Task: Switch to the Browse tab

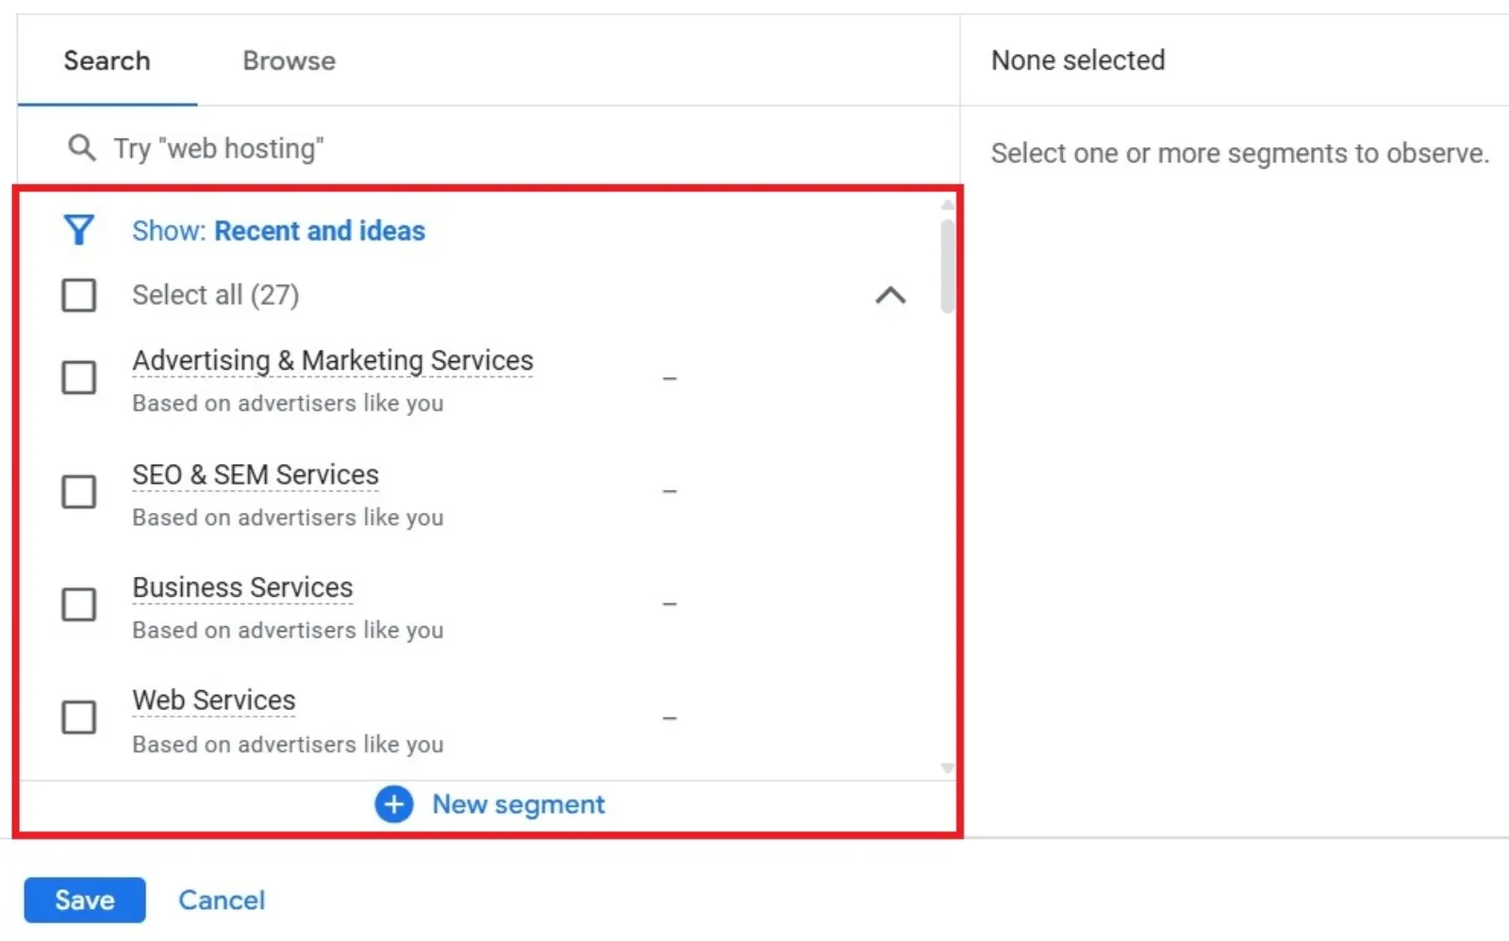Action: tap(289, 61)
